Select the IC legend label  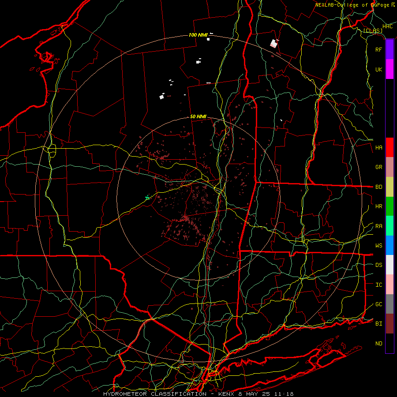(379, 285)
